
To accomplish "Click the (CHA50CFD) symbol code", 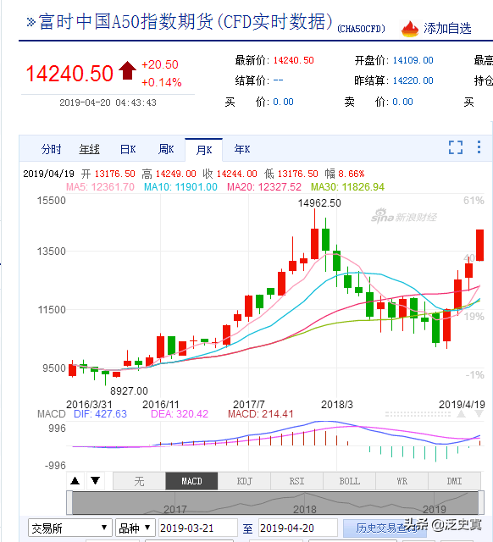I will pos(361,29).
